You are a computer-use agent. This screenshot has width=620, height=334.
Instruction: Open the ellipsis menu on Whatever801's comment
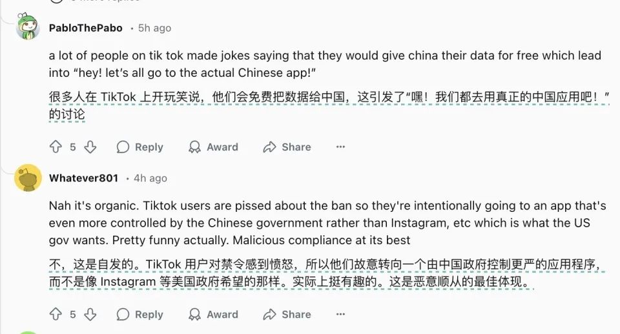tap(340, 315)
